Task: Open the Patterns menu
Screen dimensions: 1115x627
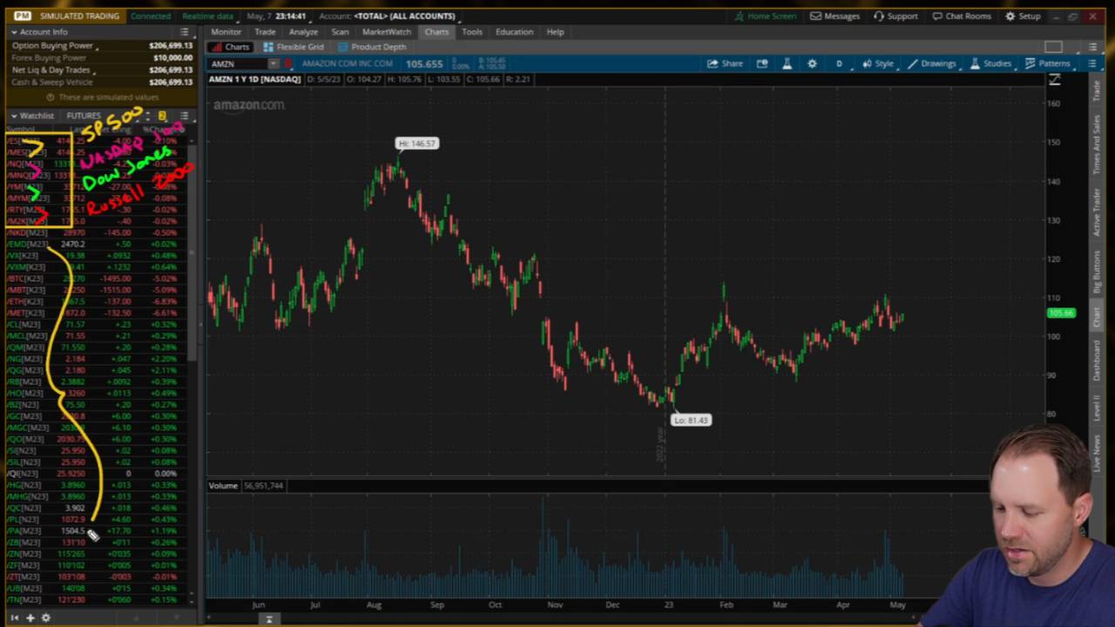Action: click(x=1047, y=64)
